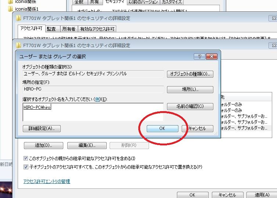Toggle the inherit parent permissions checkbox
The width and height of the screenshot is (277, 198).
point(26,158)
